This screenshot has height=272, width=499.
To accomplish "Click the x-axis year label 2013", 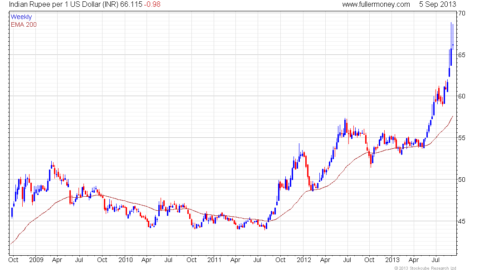I will 392,260.
